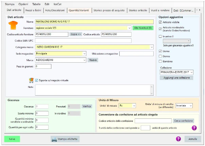Click the Codice EAN-UPC field
The width and height of the screenshot is (205, 146).
83,40
